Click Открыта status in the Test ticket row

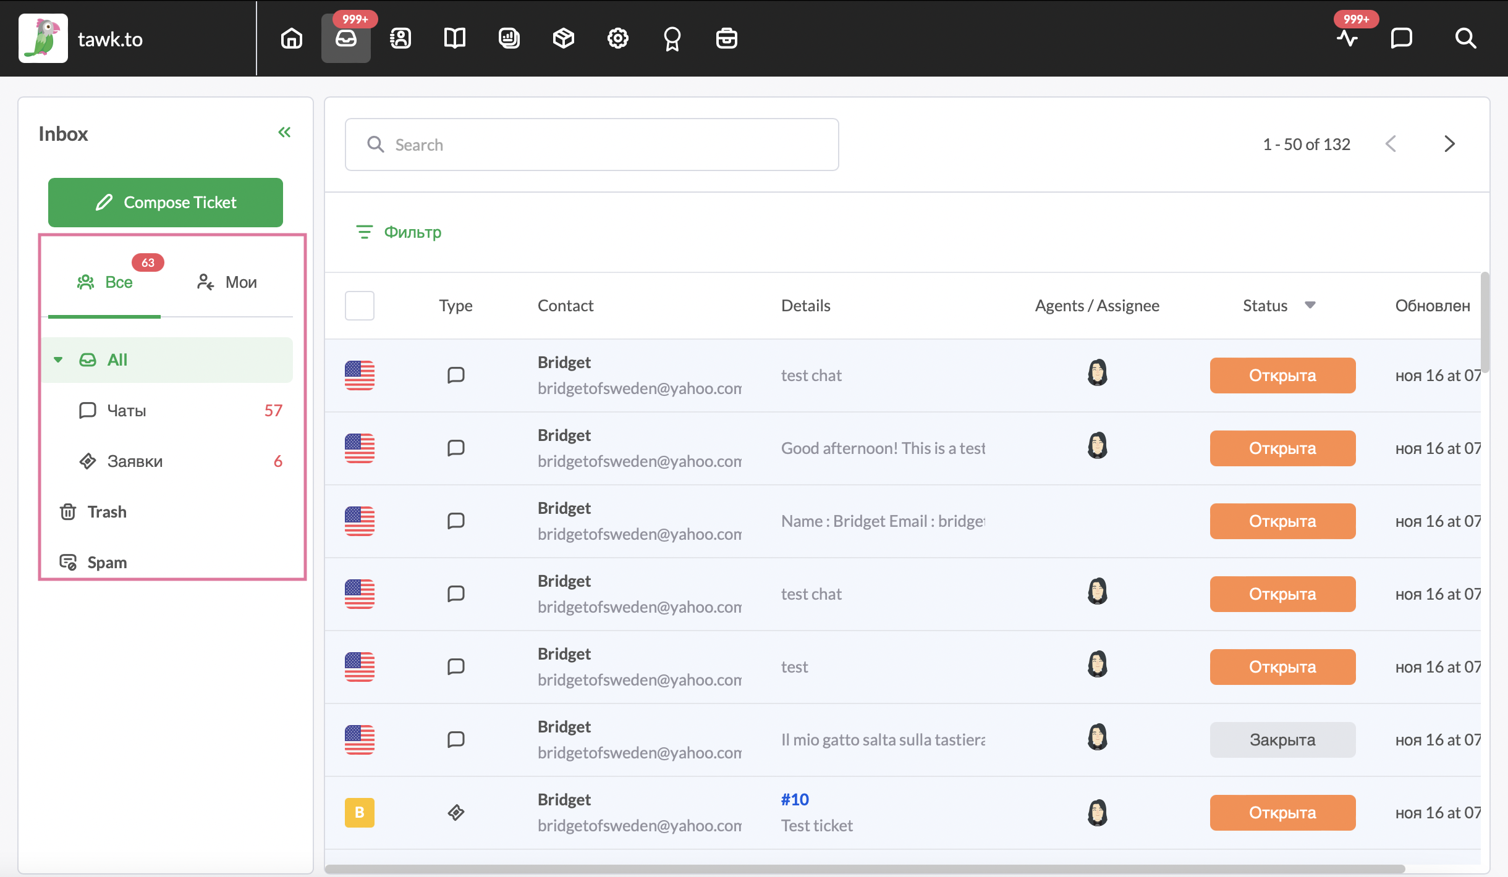[1283, 813]
